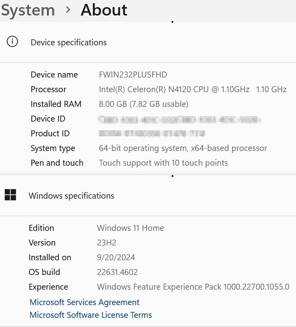Click the blurred Device ID value
This screenshot has height=327, width=296.
[x=180, y=119]
